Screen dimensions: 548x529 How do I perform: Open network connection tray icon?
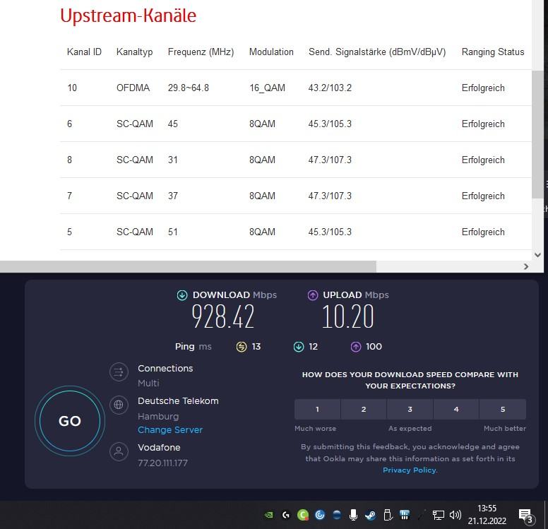tap(439, 515)
